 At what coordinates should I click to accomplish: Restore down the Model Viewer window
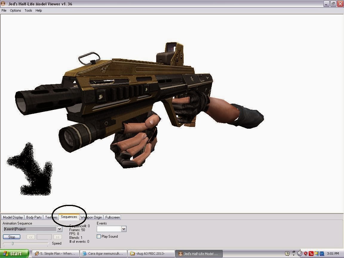click(333, 4)
